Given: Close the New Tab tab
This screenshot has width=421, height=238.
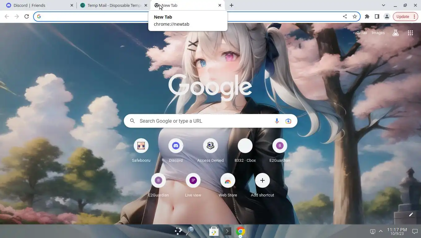Looking at the screenshot, I should [x=220, y=5].
